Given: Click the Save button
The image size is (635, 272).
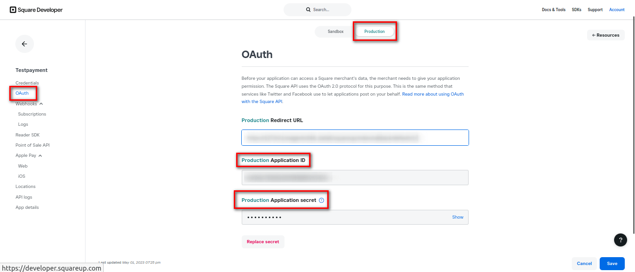Looking at the screenshot, I should (x=612, y=263).
